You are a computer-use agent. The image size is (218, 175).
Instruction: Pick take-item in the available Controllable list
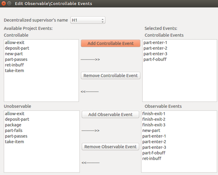(x=15, y=71)
